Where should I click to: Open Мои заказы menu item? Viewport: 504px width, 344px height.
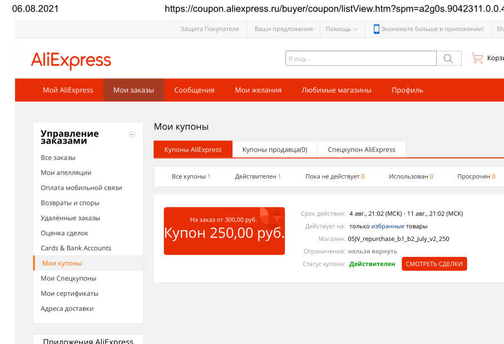[x=134, y=90]
